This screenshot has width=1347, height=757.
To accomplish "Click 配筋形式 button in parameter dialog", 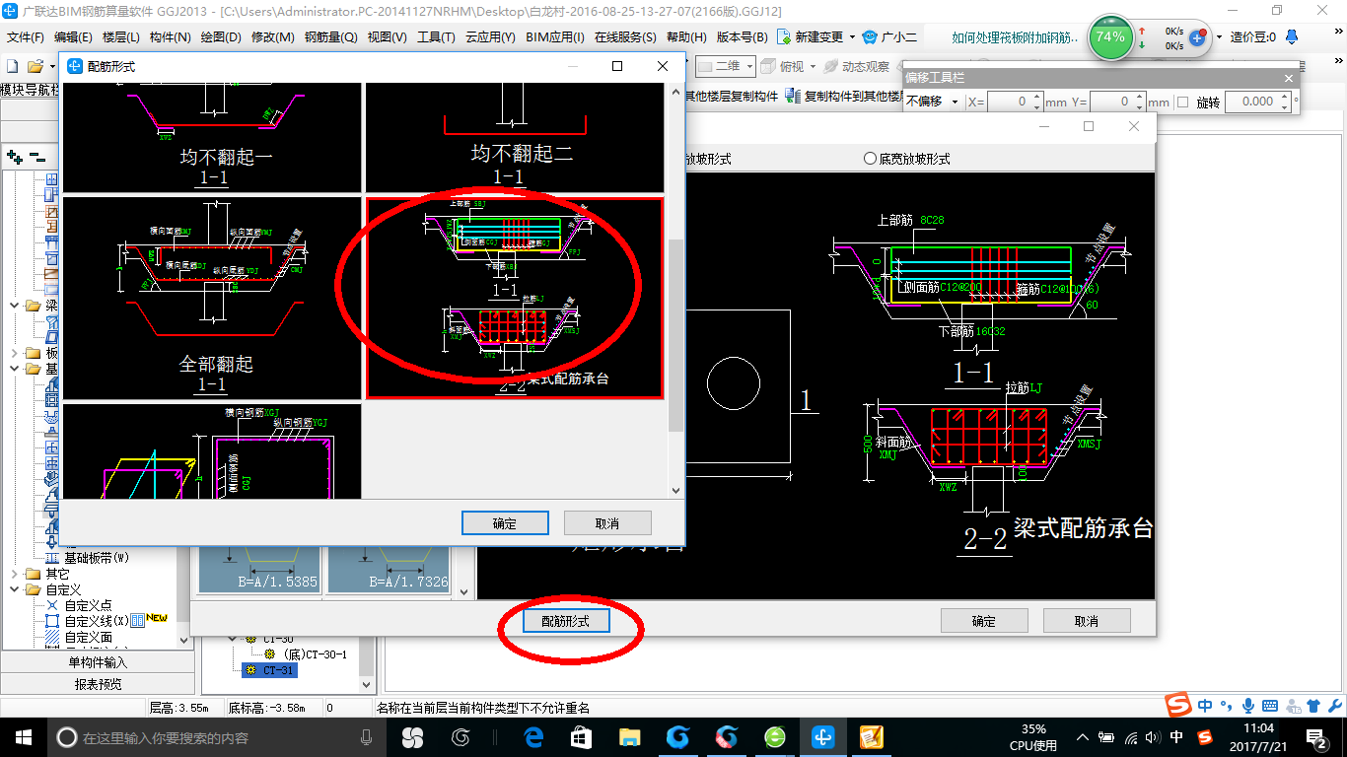I will tap(566, 621).
